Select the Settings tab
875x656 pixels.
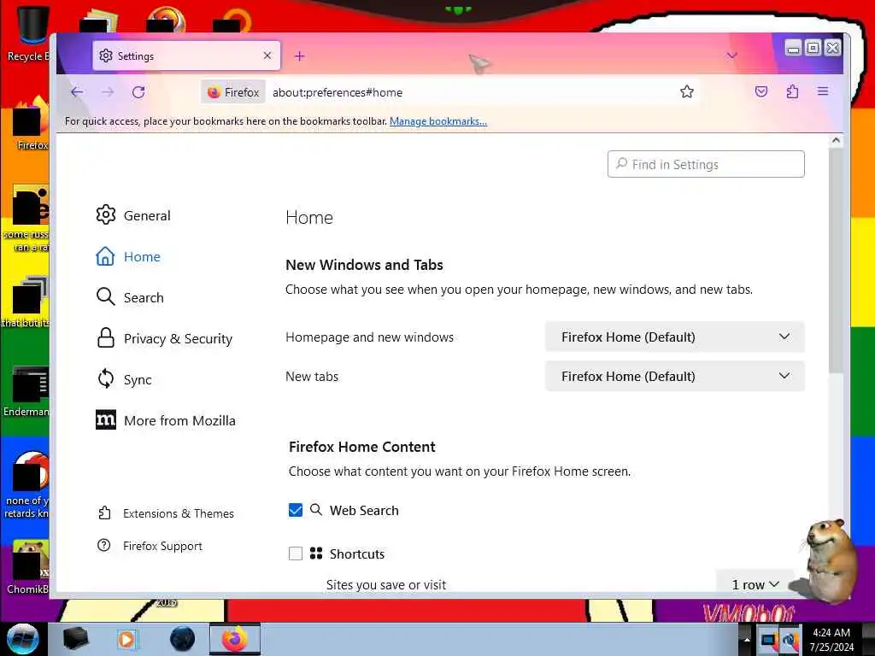186,56
